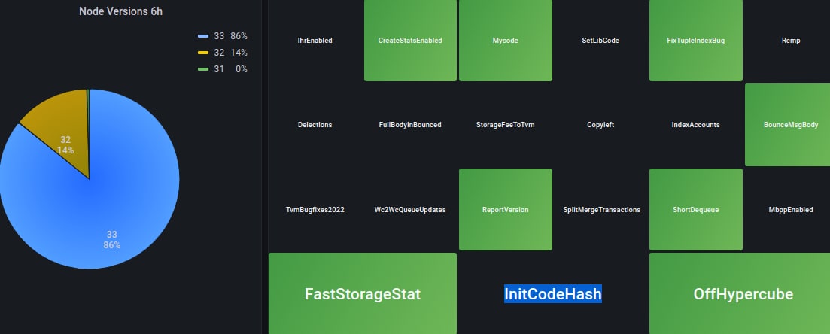
Task: Click the ShortDequeue green tile
Action: click(695, 210)
